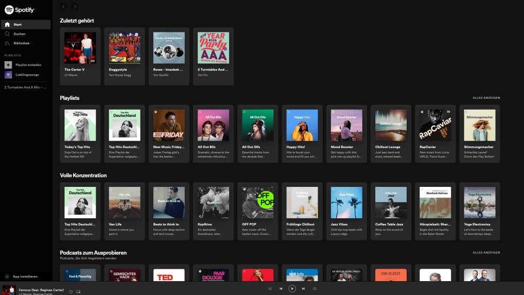Show all playlists via Alles anzeigen

pos(486,98)
